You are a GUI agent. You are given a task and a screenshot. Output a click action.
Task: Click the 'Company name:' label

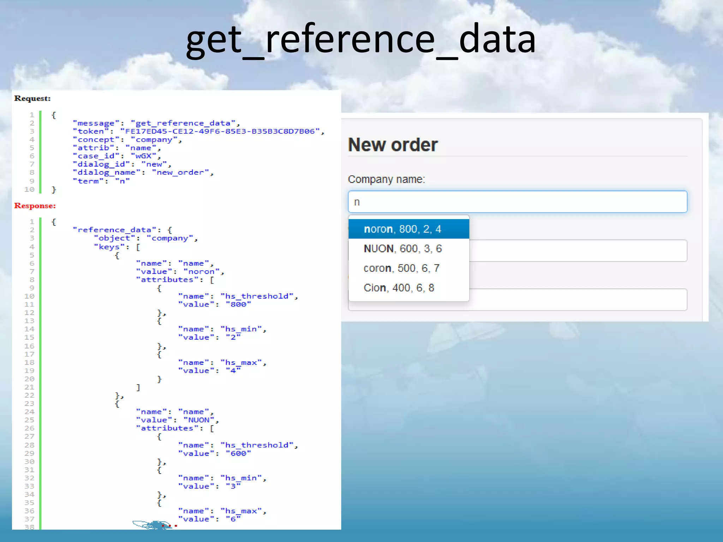point(387,179)
